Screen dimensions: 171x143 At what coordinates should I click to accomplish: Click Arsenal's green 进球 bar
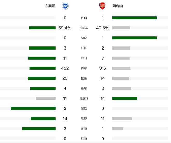tap(134, 18)
